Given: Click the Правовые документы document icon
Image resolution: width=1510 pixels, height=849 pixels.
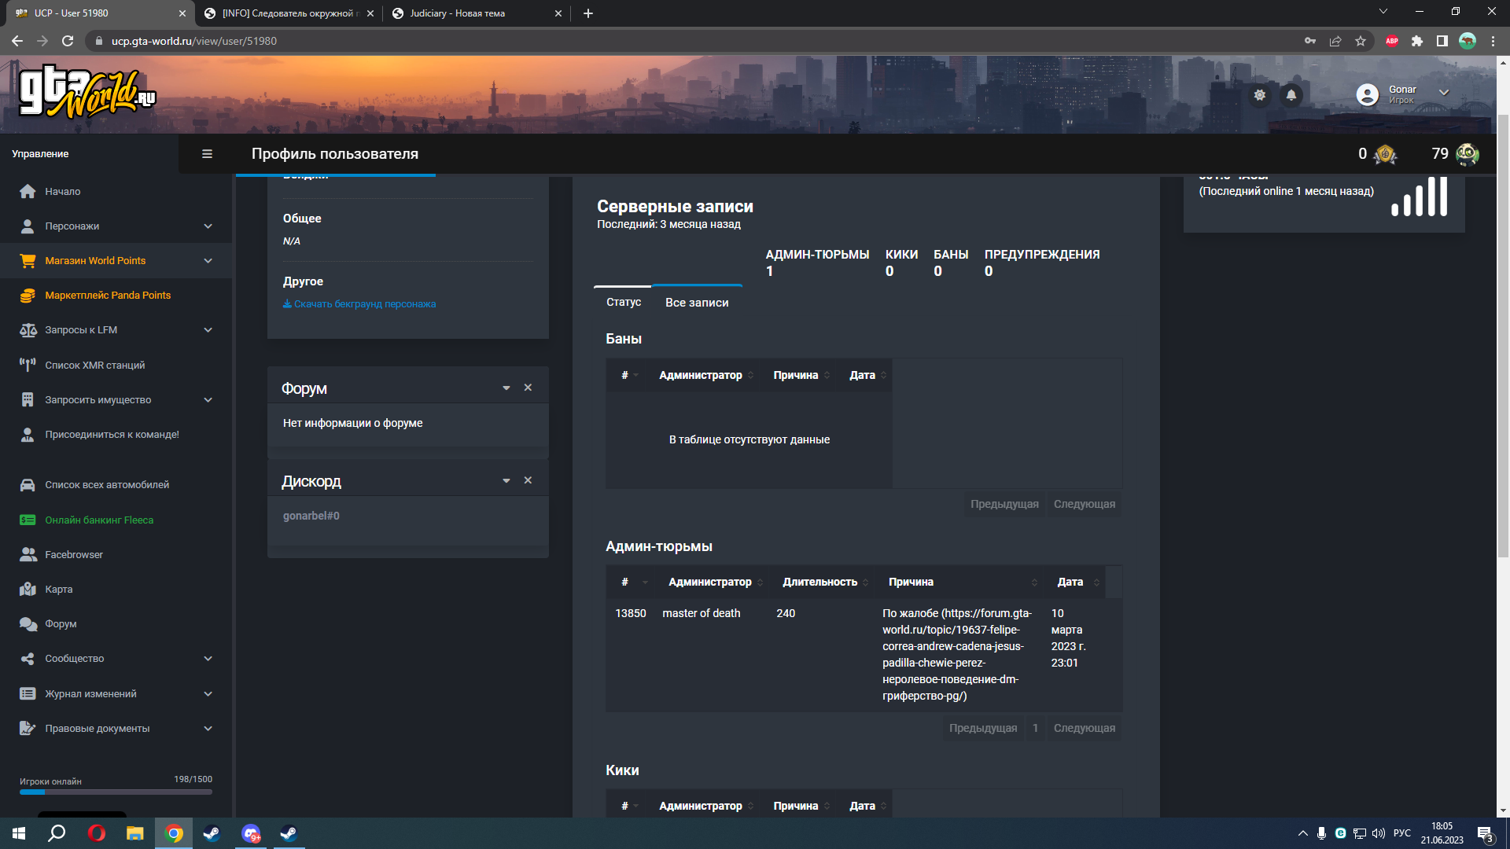Looking at the screenshot, I should point(28,729).
